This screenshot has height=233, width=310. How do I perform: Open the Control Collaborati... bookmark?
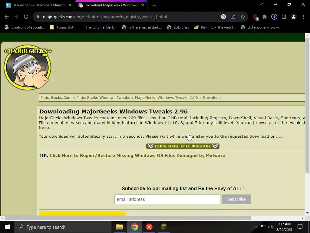coord(25,27)
